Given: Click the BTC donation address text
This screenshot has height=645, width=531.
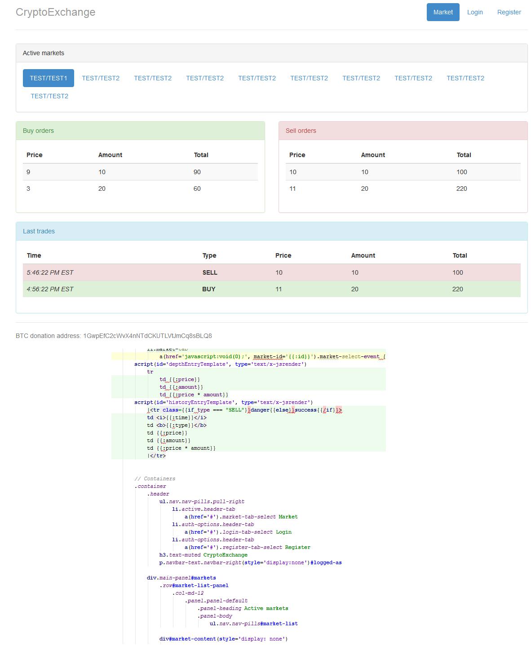Looking at the screenshot, I should [114, 336].
